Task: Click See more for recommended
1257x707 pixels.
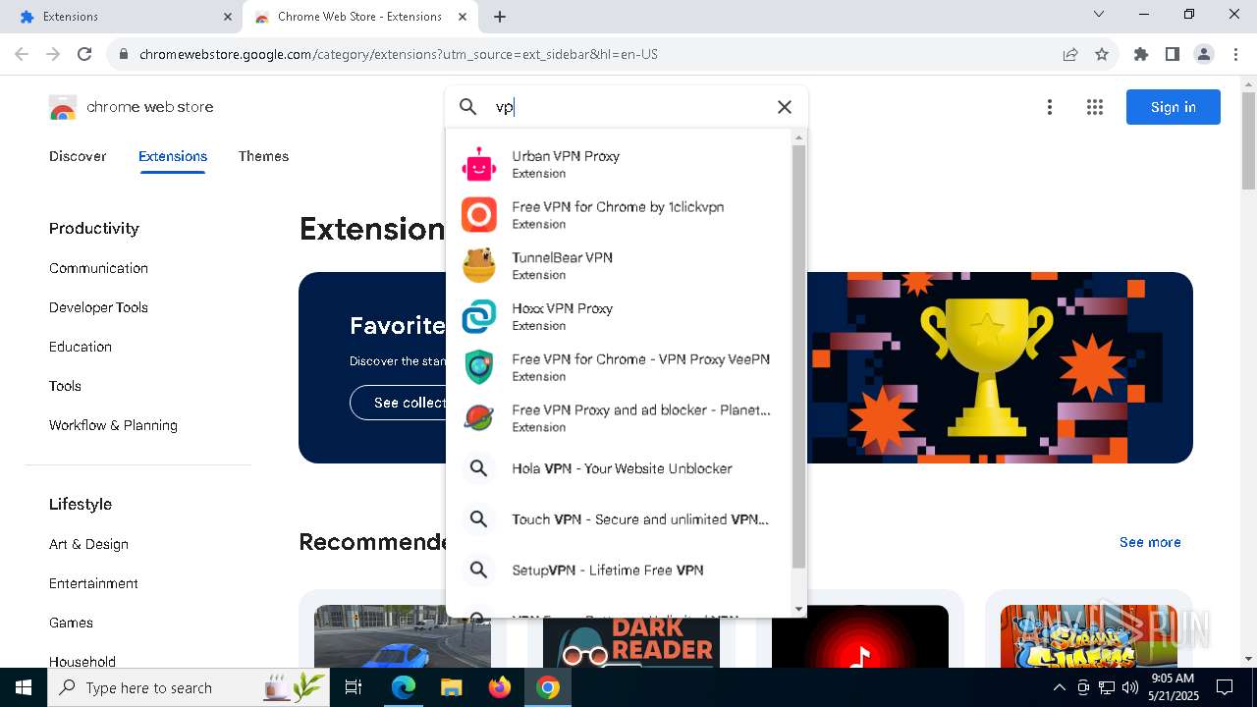Action: coord(1150,542)
